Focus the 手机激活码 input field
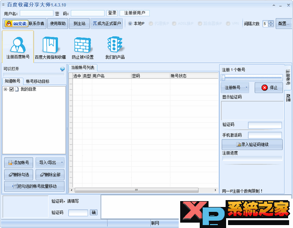This screenshot has height=228, width=293. (265, 135)
